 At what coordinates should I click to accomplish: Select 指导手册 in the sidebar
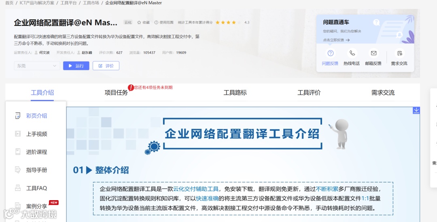pos(36,170)
